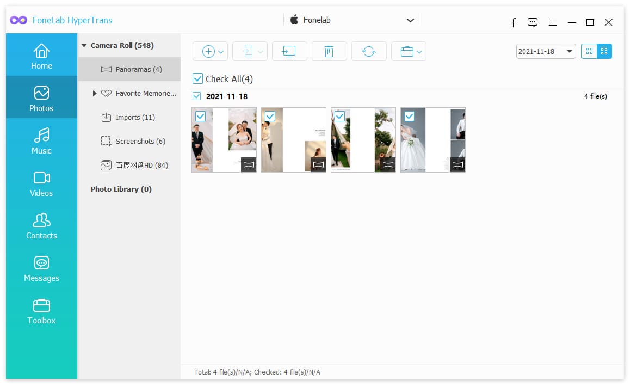Open the fourth wedding panorama thumbnail
This screenshot has height=386, width=631.
pyautogui.click(x=433, y=140)
